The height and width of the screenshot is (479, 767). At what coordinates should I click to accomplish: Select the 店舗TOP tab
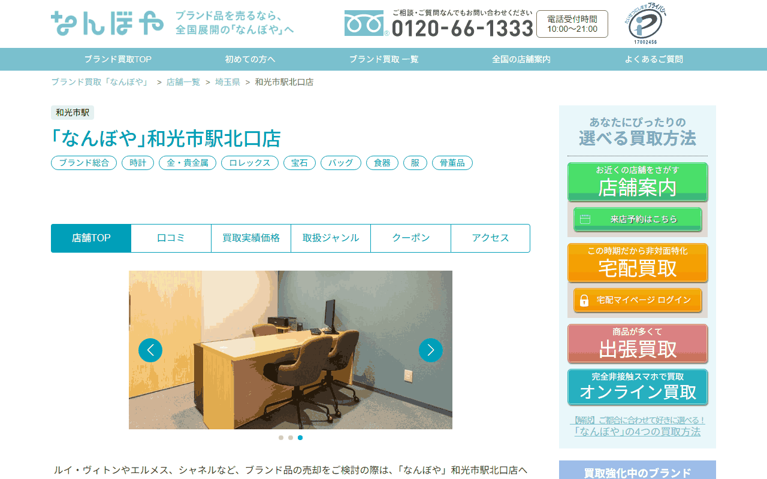91,238
